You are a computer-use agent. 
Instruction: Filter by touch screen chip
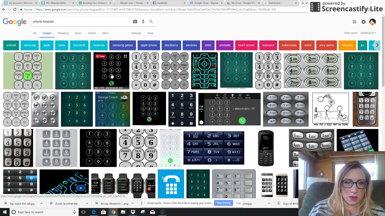click(246, 45)
